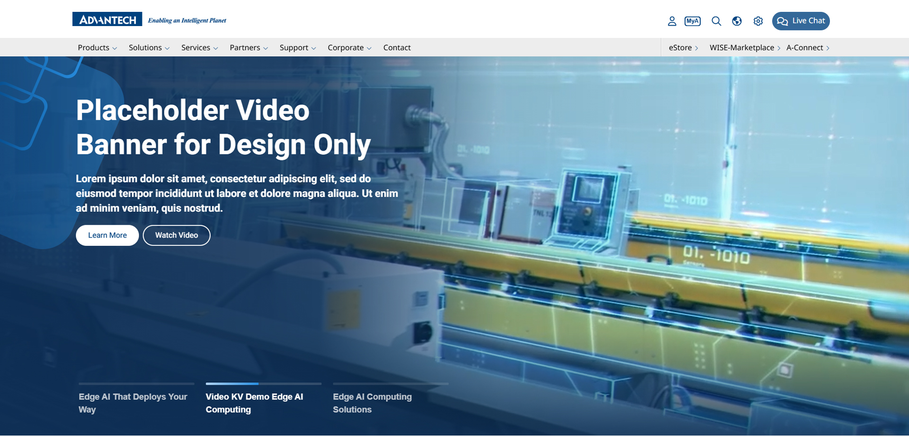Open the settings gear icon
Image resolution: width=909 pixels, height=436 pixels.
pos(758,21)
